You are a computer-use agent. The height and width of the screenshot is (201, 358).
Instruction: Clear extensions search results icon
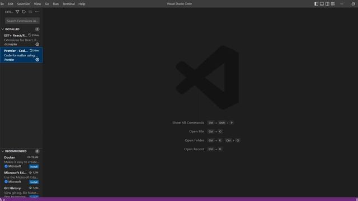[x=30, y=12]
